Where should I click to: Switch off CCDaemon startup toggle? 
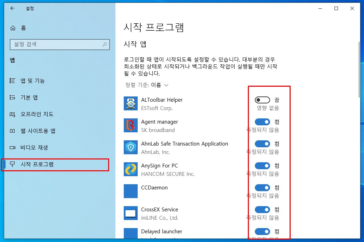[262, 188]
